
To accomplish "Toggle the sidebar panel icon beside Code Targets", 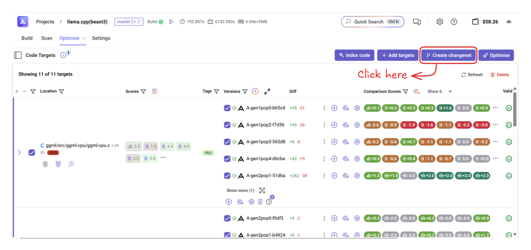I will point(18,55).
